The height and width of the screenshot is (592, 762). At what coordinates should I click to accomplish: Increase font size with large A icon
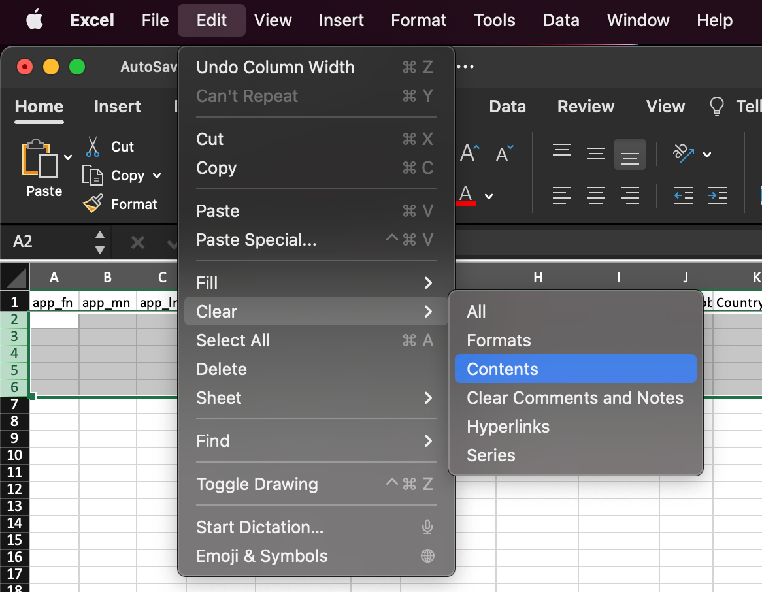[x=469, y=153]
